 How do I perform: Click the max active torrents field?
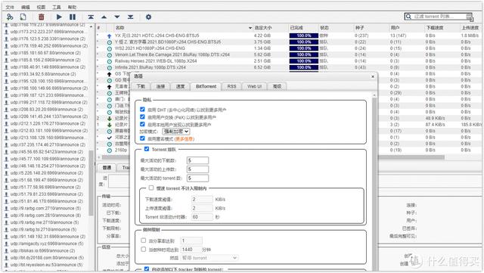click(197, 178)
